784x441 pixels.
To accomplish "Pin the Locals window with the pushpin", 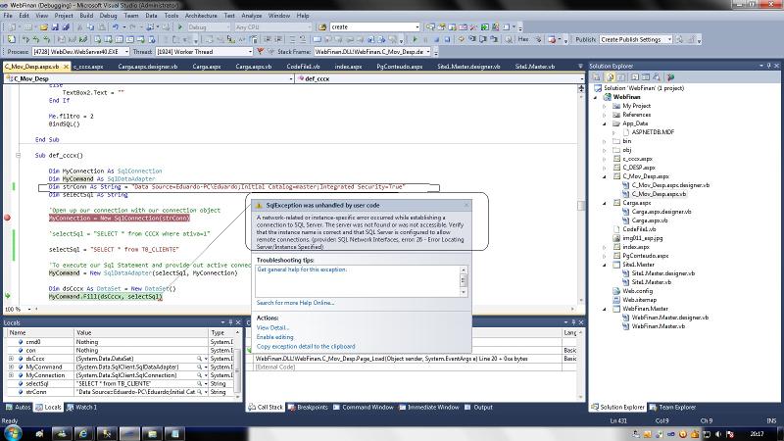I will (x=230, y=322).
